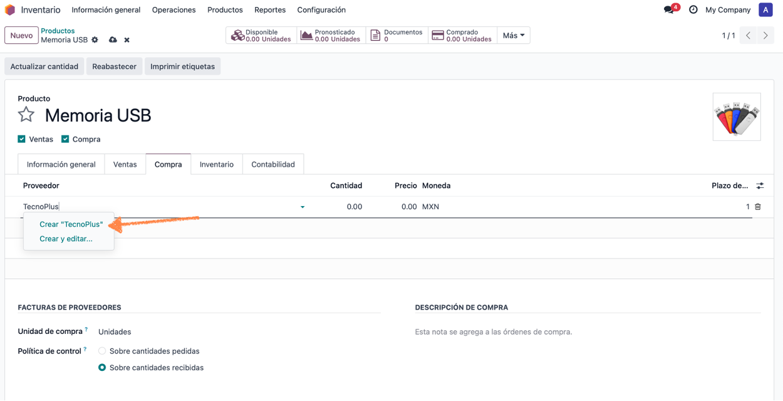This screenshot has width=783, height=401.
Task: Click the delivery lead time value 1
Action: (747, 207)
